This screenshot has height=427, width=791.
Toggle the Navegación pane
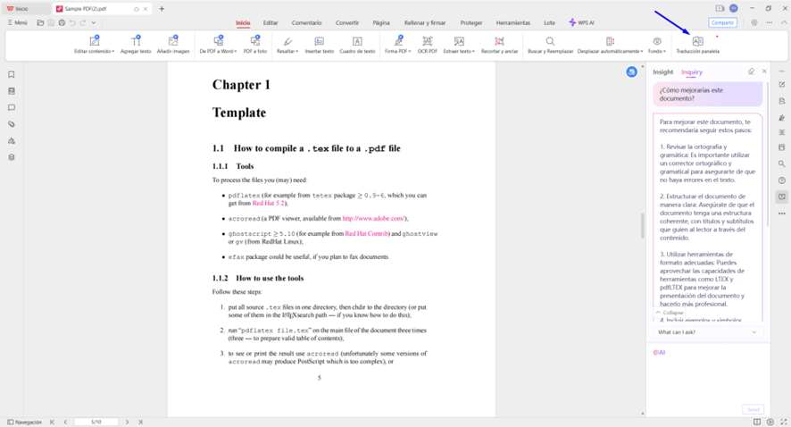24,422
